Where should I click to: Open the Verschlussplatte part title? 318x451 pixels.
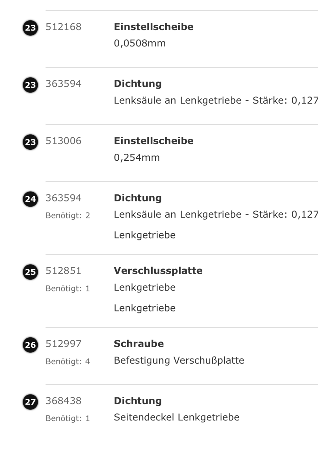(158, 271)
